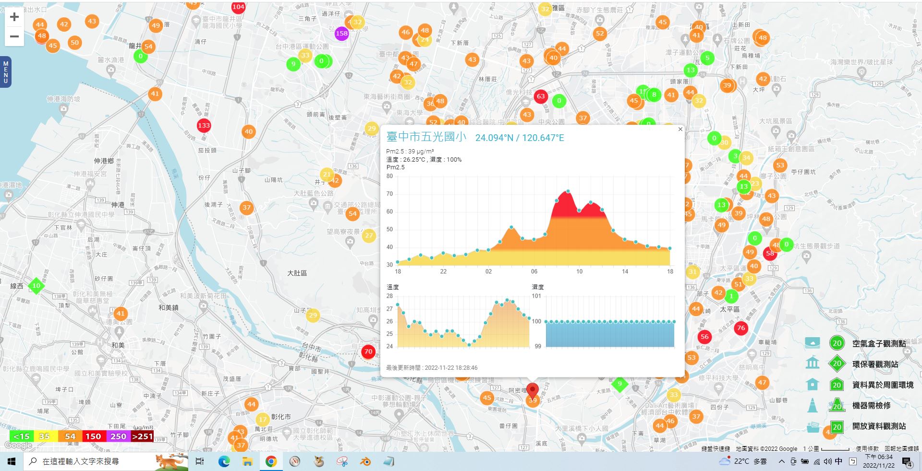Click legend label 開放資料觀測站
Viewport: 922px width, 471px height.
879,426
